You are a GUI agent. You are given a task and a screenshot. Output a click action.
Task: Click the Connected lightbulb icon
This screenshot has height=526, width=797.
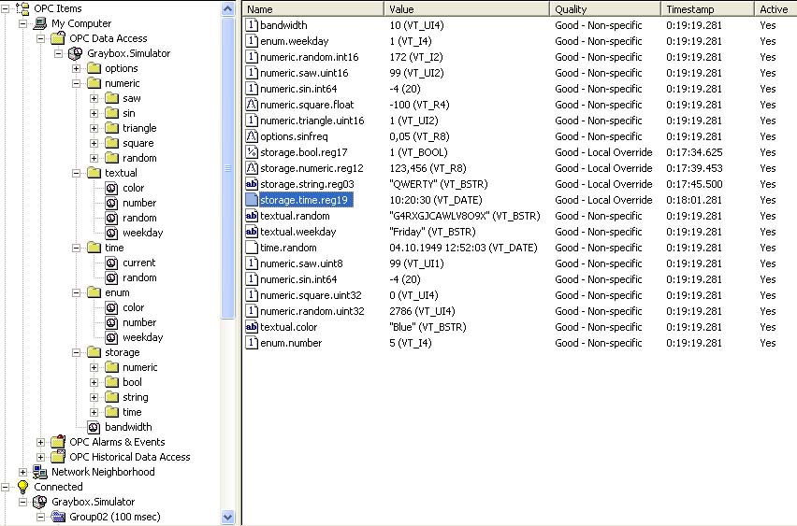(x=22, y=487)
